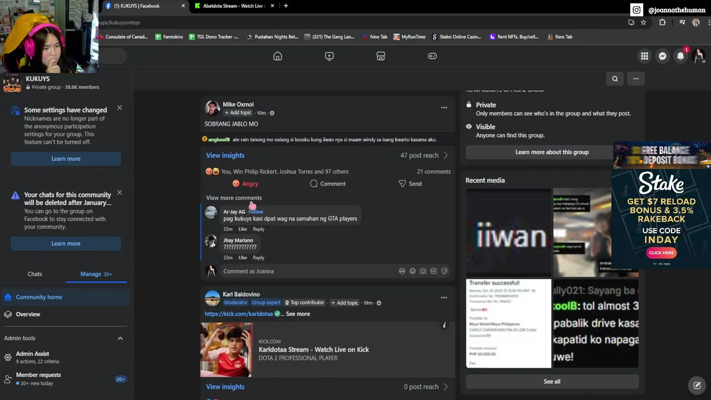Send the Mike Oxmol post via Send button
Viewport: 711px width, 400px height.
coord(410,184)
